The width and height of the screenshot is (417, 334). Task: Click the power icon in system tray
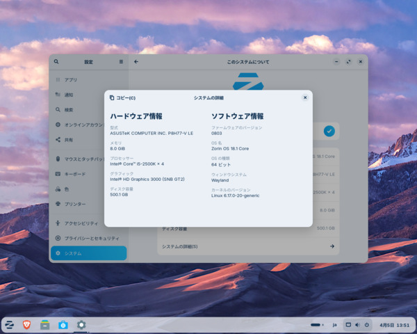coord(367,325)
